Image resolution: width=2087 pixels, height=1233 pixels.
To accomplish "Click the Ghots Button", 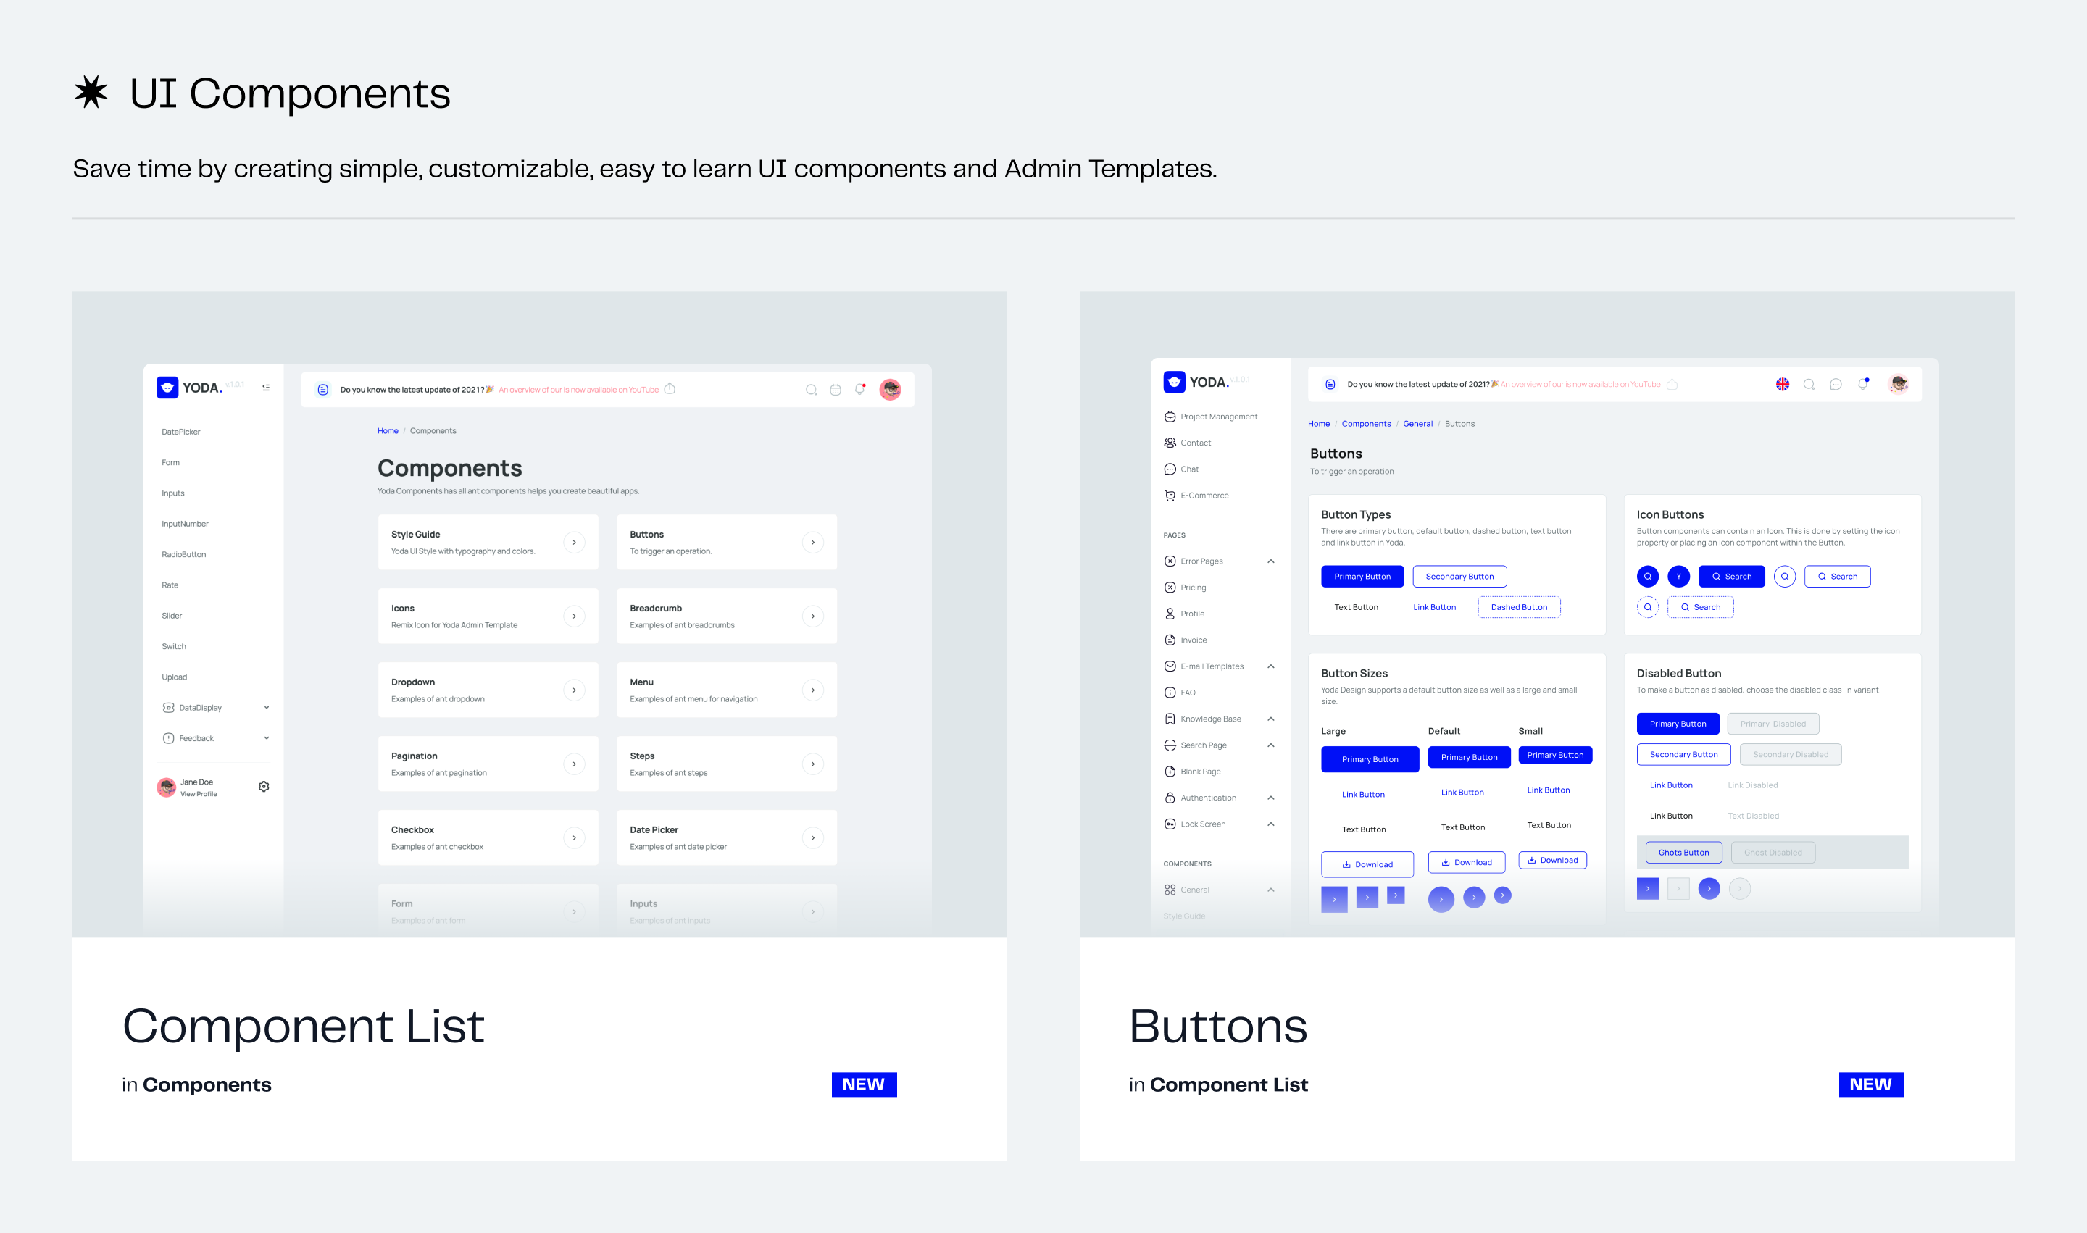I will [x=1683, y=853].
